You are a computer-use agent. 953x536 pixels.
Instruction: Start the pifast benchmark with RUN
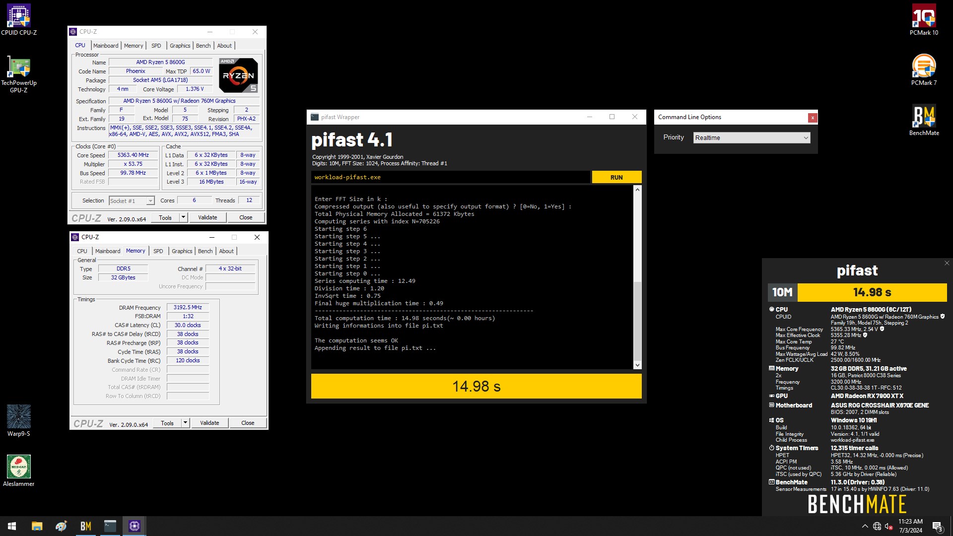tap(616, 177)
